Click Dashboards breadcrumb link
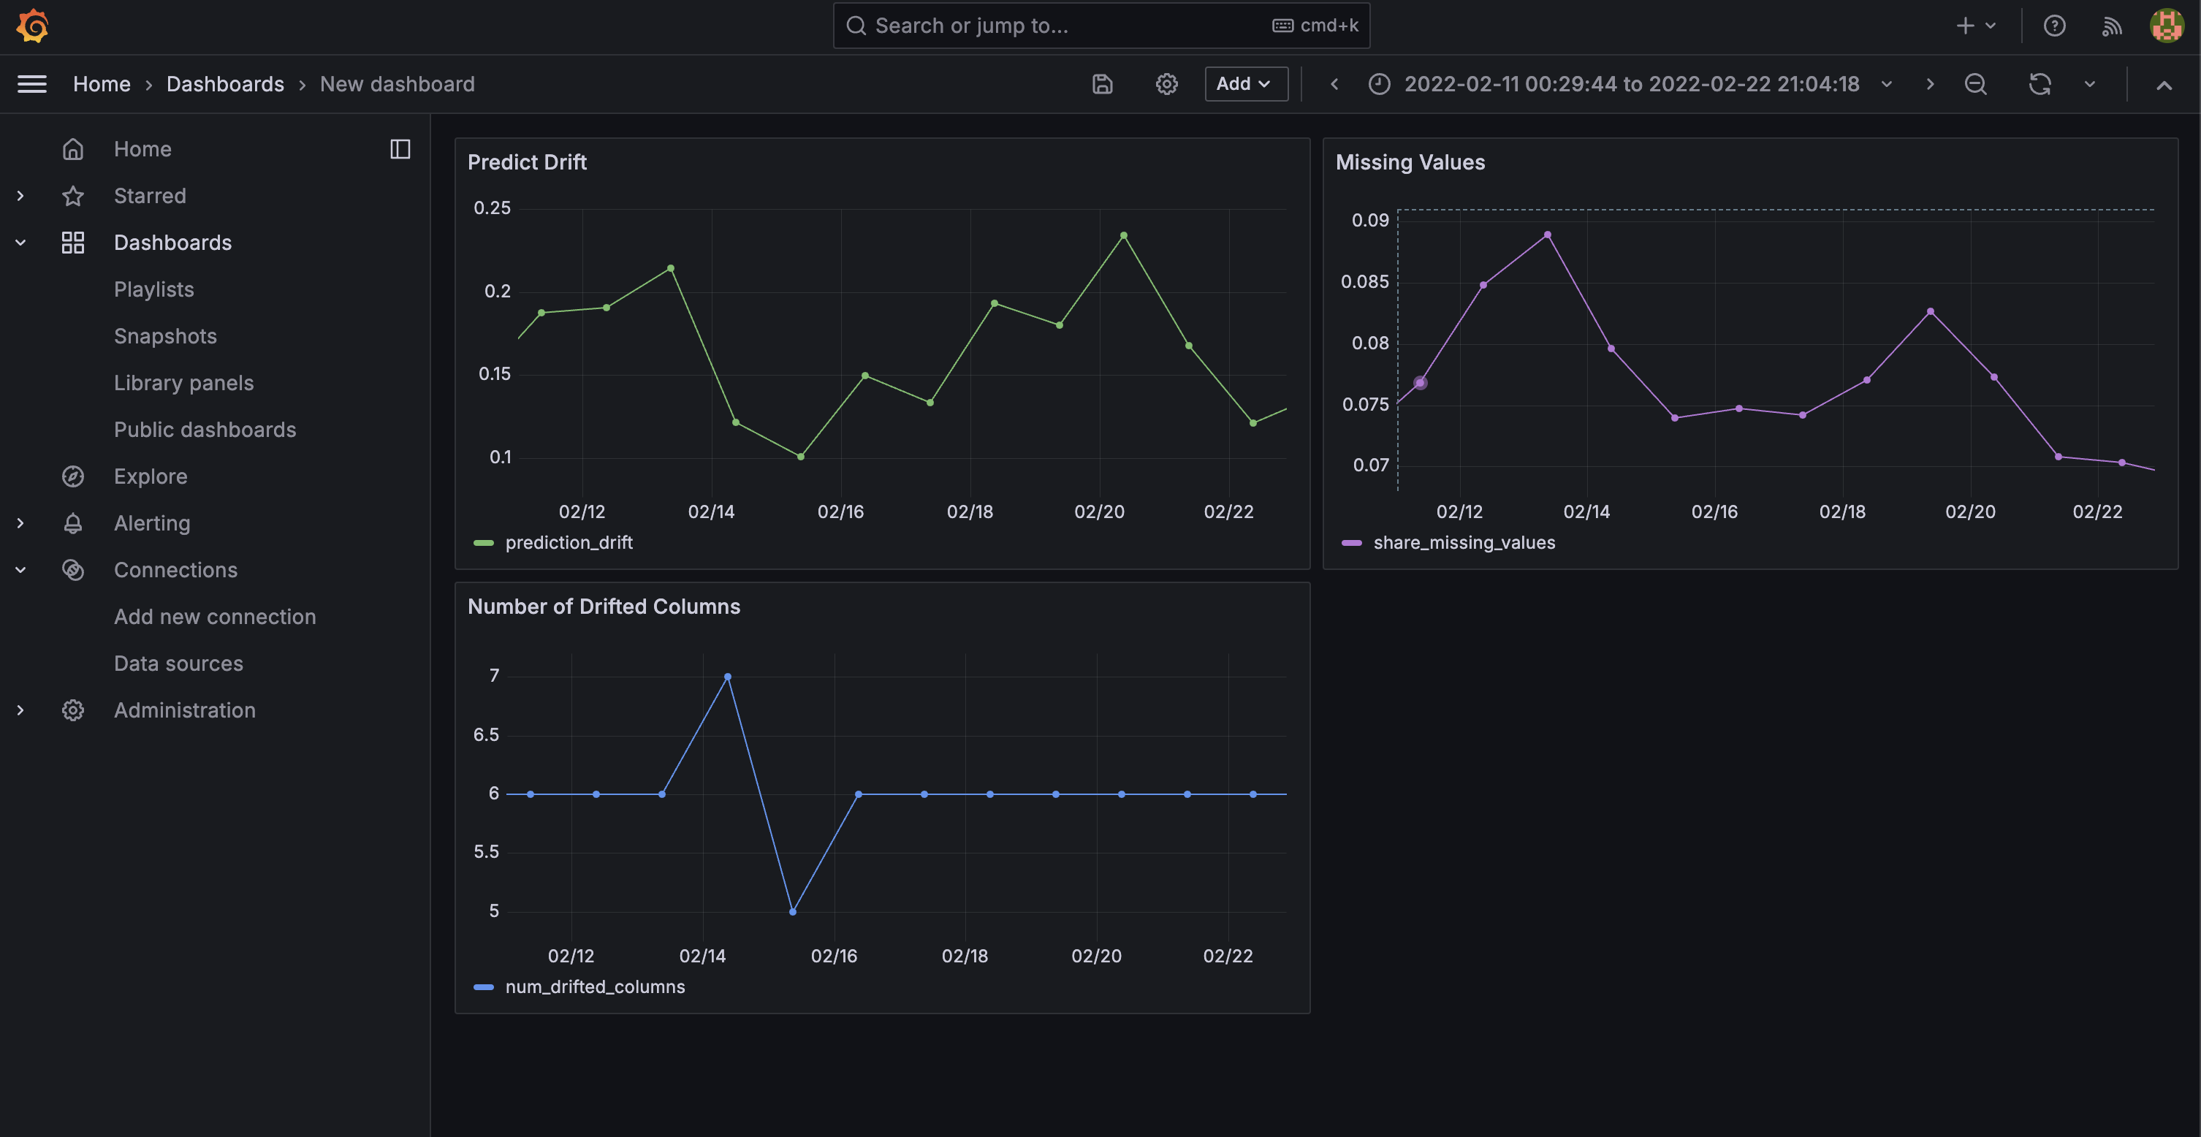Image resolution: width=2201 pixels, height=1137 pixels. 225,84
